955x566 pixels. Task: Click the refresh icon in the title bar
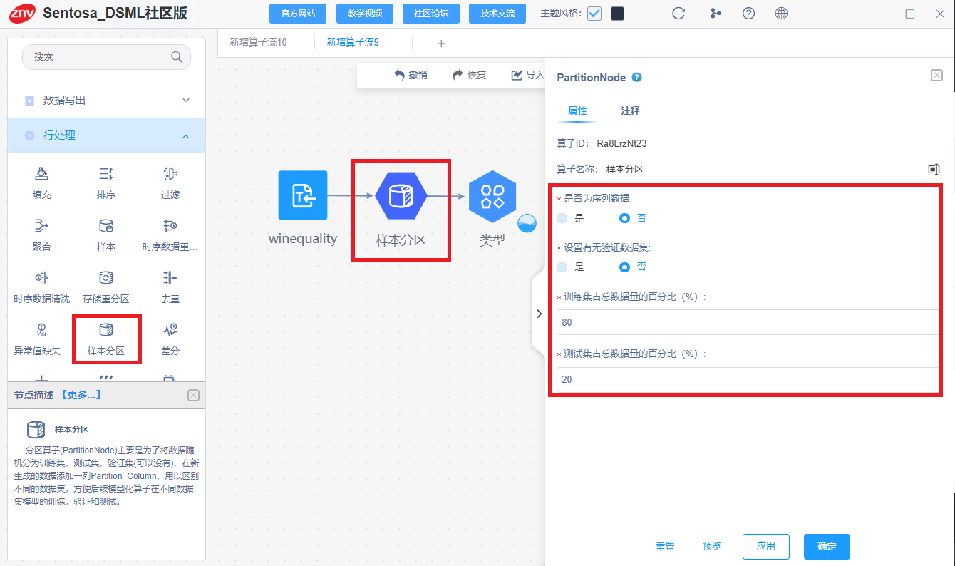pyautogui.click(x=678, y=14)
